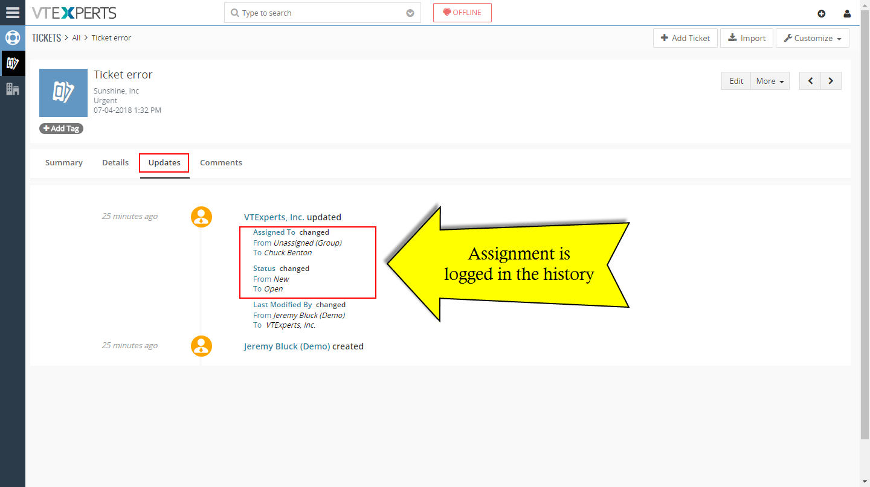This screenshot has width=870, height=487.
Task: Open the Customize dropdown
Action: pos(813,38)
